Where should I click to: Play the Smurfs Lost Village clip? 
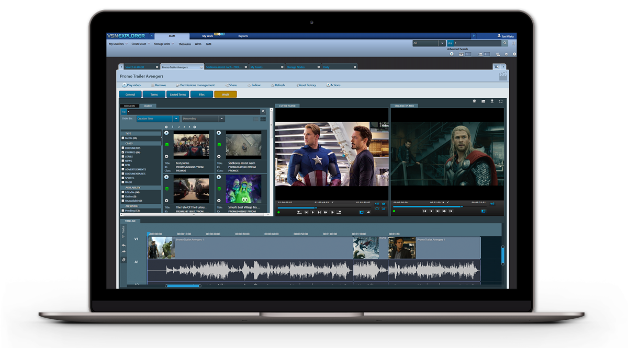tap(219, 177)
